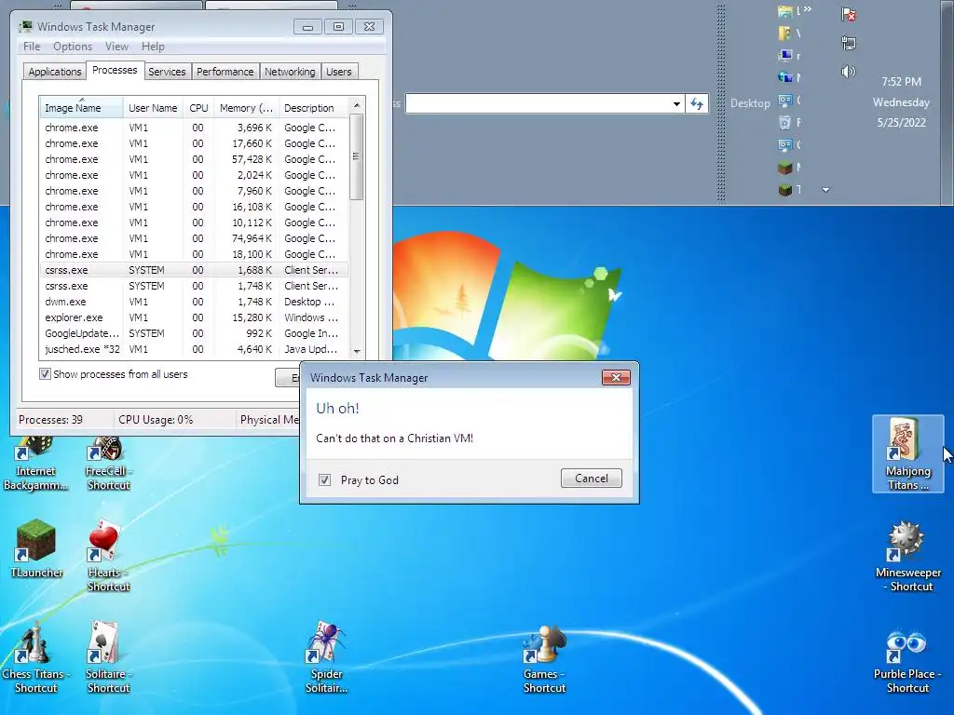Click the first Control Panel icon in Desktop toolbar

785,100
